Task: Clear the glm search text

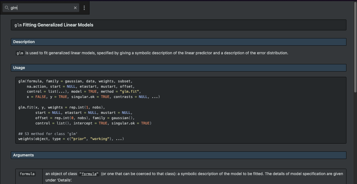Action: (x=75, y=8)
